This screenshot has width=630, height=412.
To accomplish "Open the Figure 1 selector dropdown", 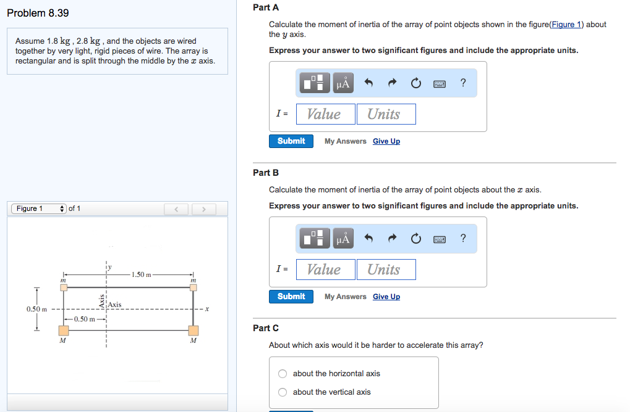I will point(38,208).
